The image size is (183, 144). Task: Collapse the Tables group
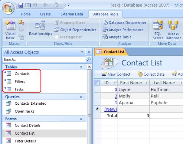coord(81,67)
